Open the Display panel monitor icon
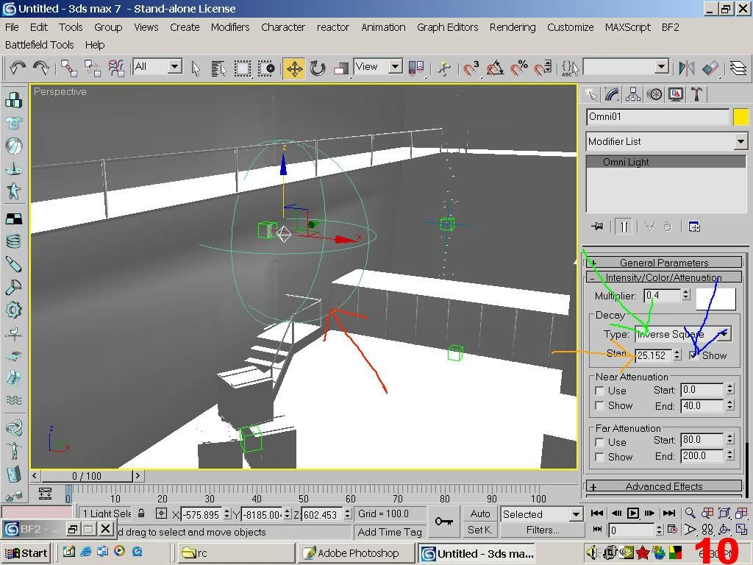This screenshot has height=565, width=753. click(x=675, y=94)
